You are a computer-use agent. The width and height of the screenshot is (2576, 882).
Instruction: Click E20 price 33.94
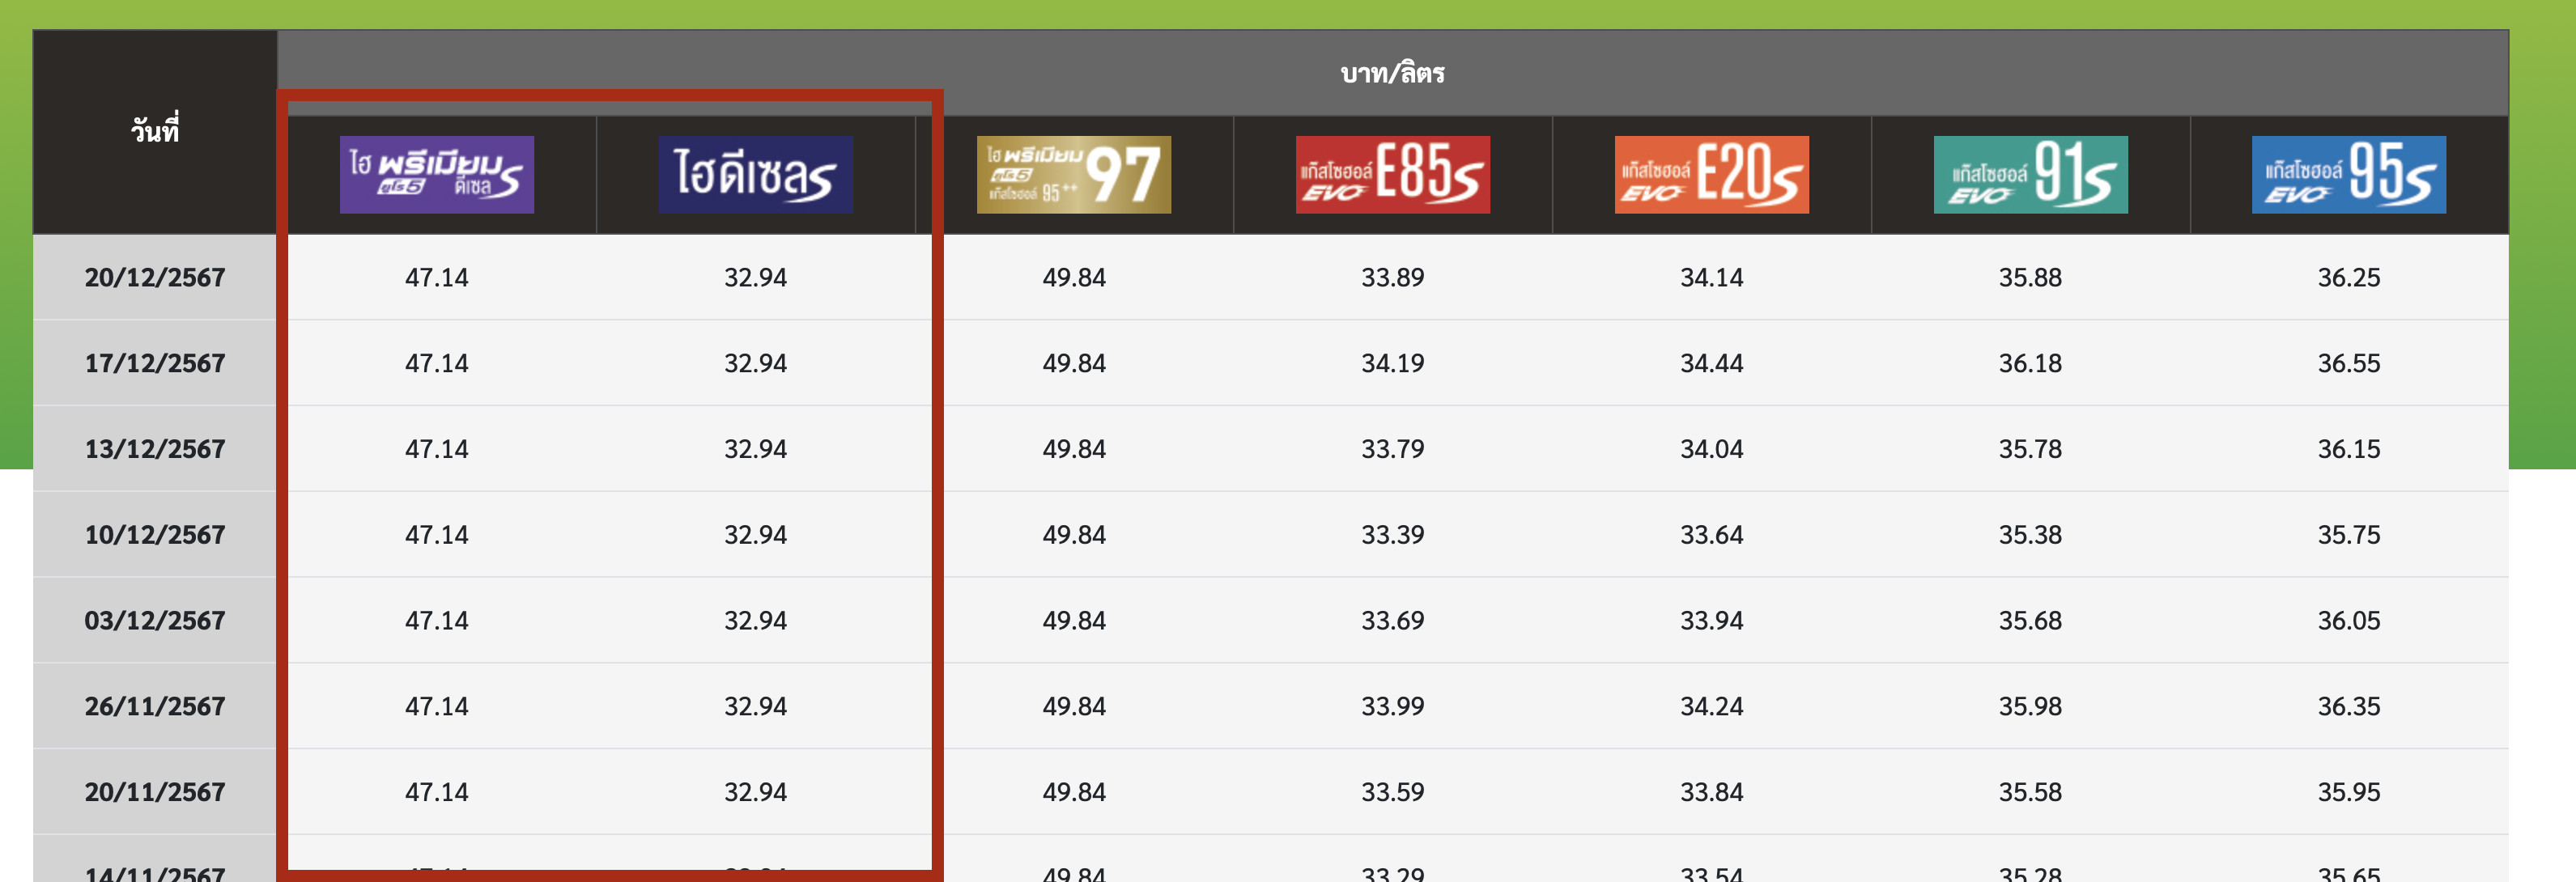[1711, 621]
